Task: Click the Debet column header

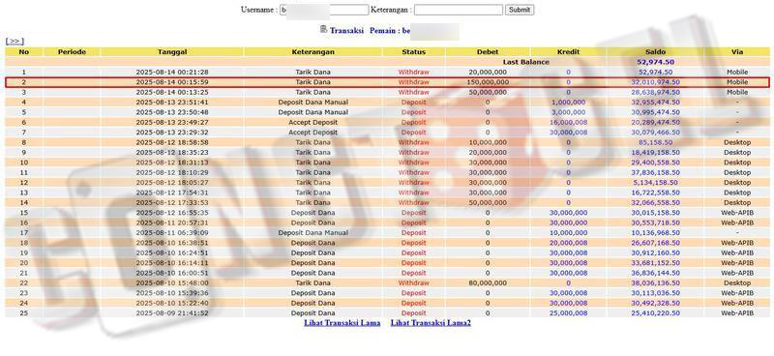Action: click(x=488, y=52)
